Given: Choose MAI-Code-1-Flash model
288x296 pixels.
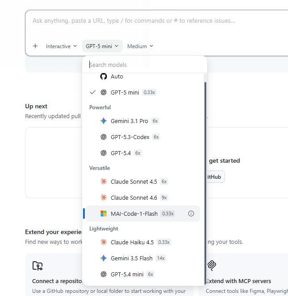Looking at the screenshot, I should pos(143,214).
